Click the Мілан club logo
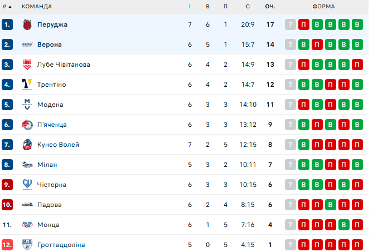 tap(27, 165)
